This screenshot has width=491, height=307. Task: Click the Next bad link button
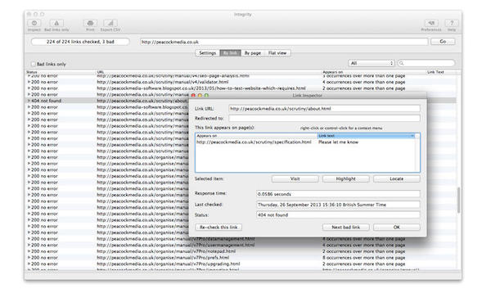(345, 227)
